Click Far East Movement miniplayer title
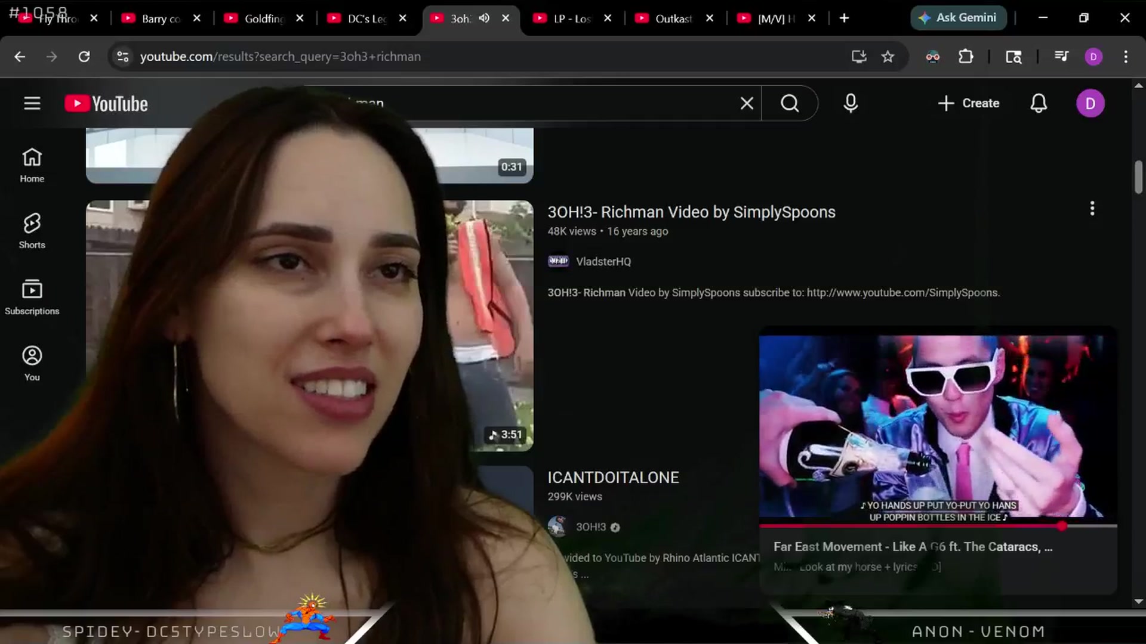This screenshot has width=1146, height=644. pos(913,547)
